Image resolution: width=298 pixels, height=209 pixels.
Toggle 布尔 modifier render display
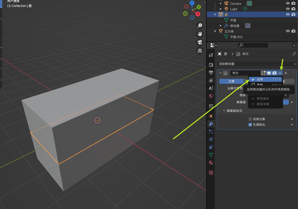pos(274,73)
